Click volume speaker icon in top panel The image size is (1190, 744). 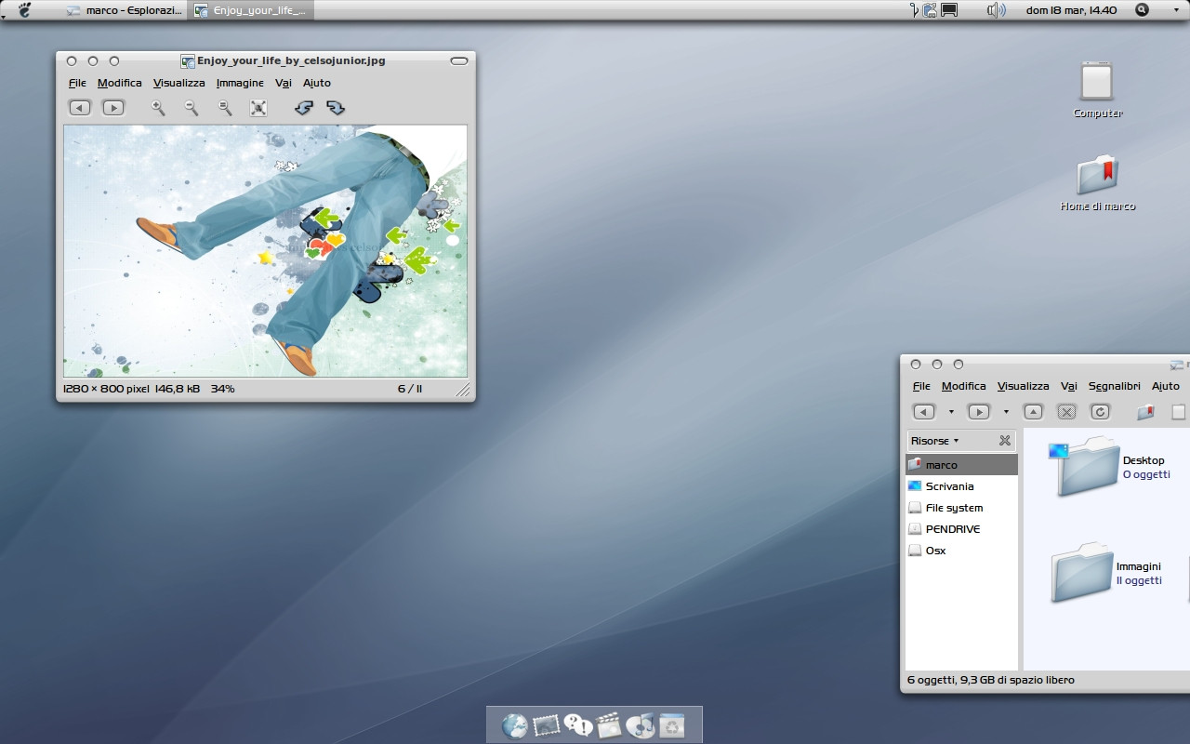tap(996, 10)
